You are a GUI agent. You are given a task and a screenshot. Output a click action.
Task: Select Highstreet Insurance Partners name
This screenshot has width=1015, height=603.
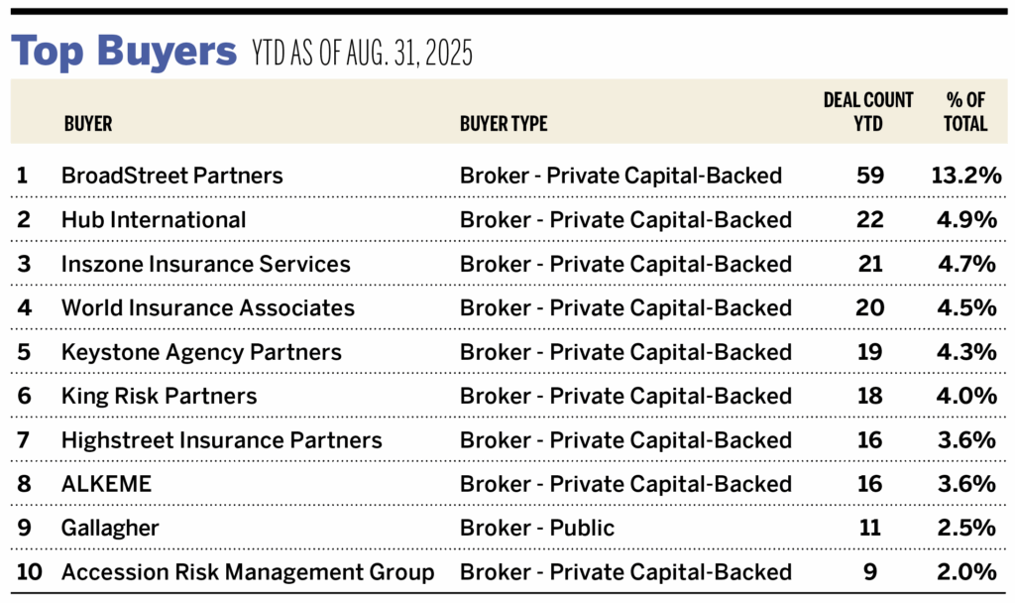[x=221, y=439]
